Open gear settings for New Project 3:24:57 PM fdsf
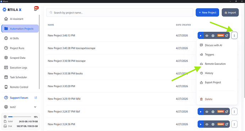Viewport: 245px width, 131px height. (213, 112)
